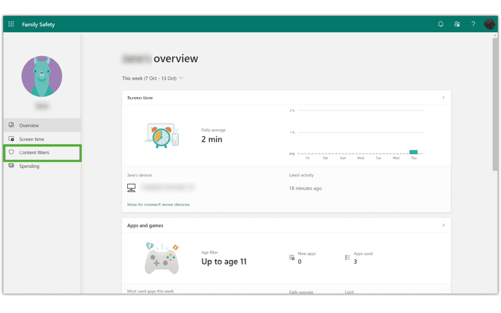Click the Family Safety title link
Screen dimensions: 501x313
pos(38,24)
